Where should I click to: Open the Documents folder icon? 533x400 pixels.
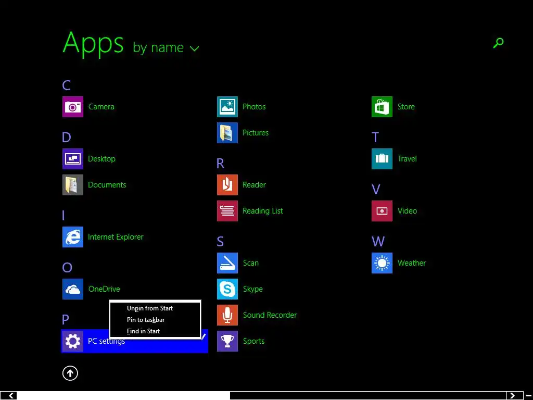click(73, 185)
